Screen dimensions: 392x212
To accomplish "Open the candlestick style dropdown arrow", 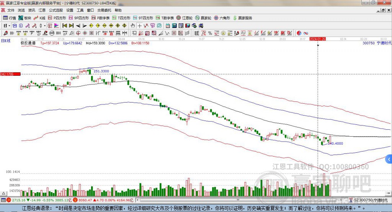I will pyautogui.click(x=45, y=26).
